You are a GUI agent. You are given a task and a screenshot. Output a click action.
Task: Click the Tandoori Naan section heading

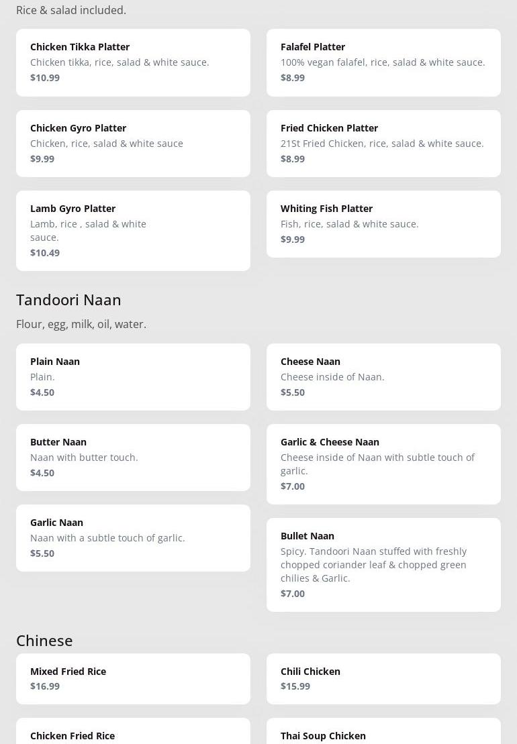68,299
